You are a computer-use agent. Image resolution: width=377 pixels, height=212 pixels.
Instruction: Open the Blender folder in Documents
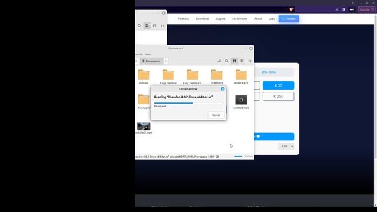(x=144, y=77)
